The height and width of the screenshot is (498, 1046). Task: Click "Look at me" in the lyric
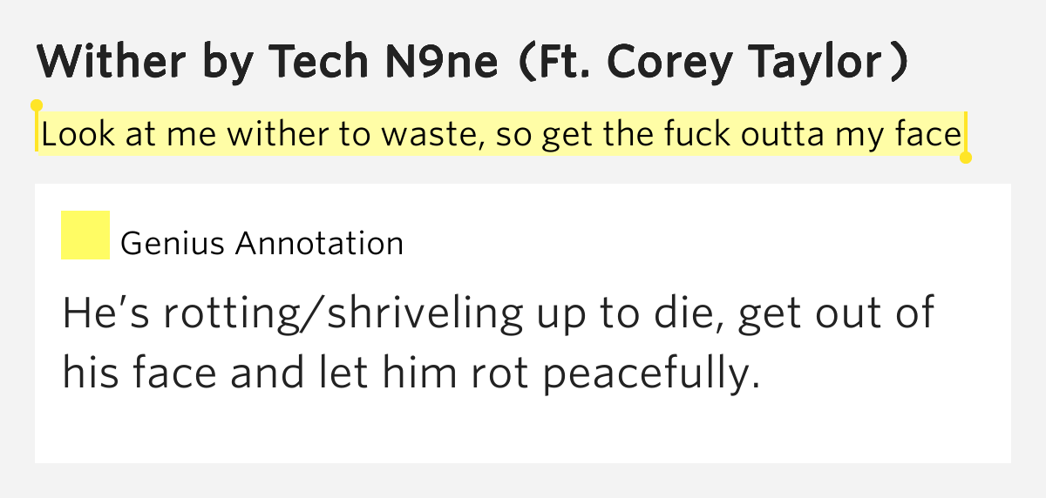tap(128, 135)
